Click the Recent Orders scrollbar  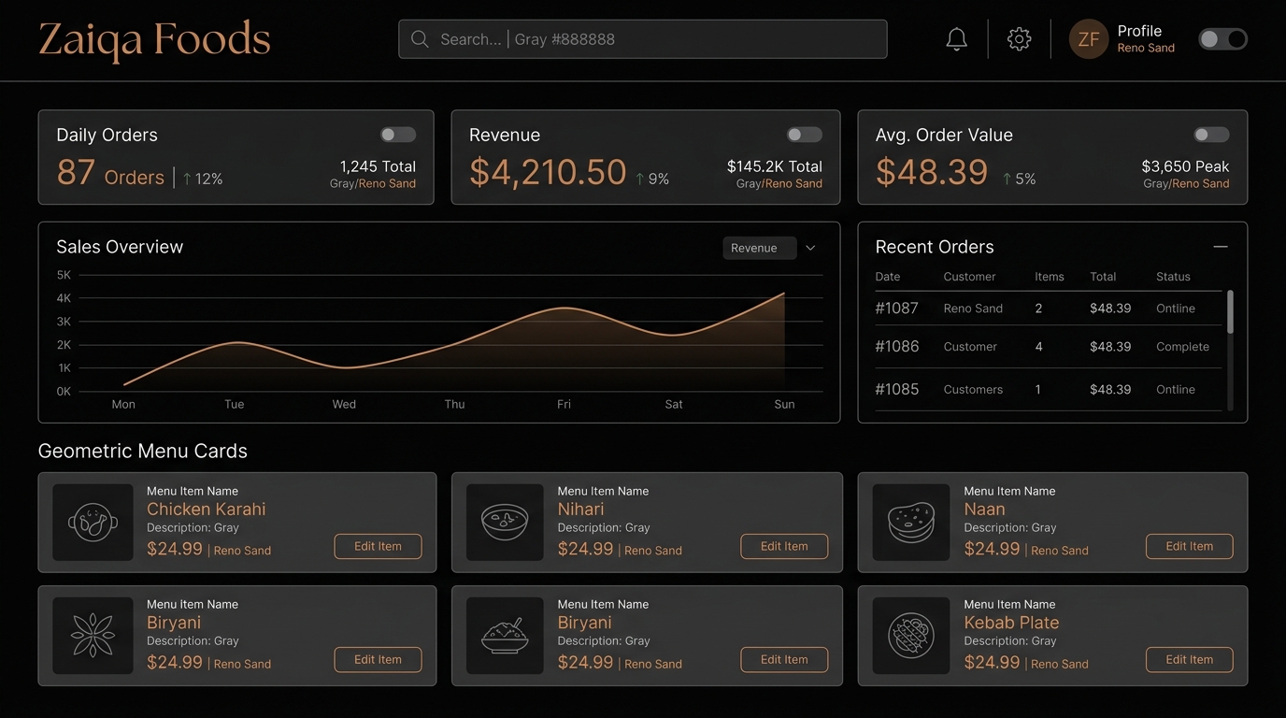(x=1230, y=312)
